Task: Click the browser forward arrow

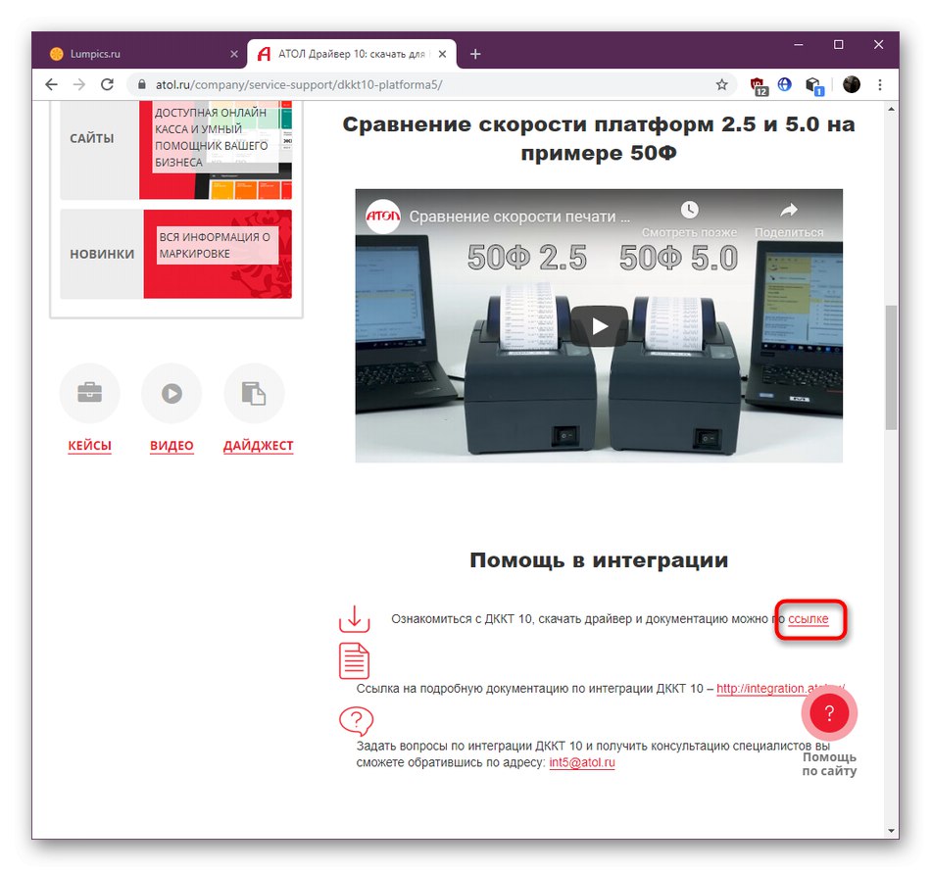Action: 79,85
